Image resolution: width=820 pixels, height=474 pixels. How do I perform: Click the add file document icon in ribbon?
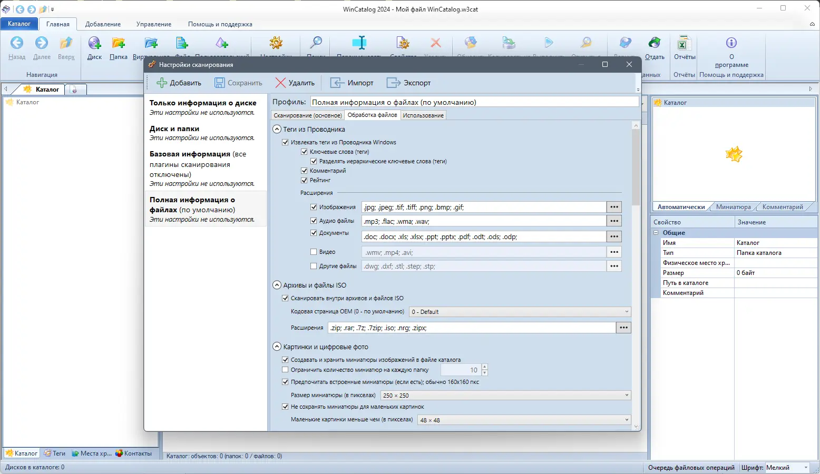click(x=182, y=43)
